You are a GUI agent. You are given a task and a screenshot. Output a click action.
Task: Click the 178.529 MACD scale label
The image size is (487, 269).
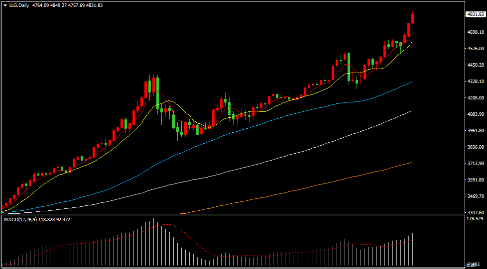tap(475, 219)
